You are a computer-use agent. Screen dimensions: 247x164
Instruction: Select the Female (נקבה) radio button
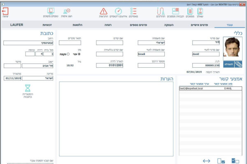68,54
